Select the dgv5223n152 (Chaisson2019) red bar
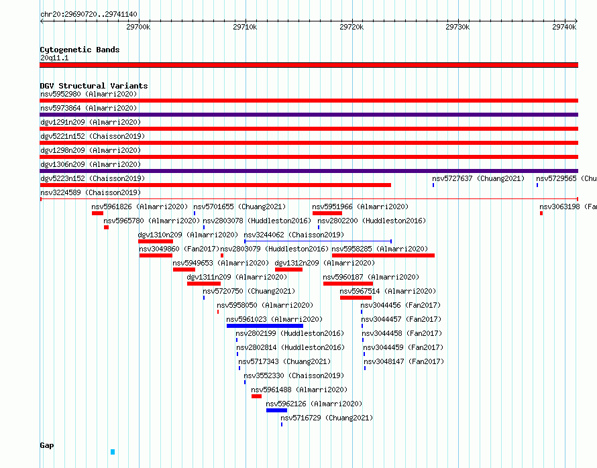The height and width of the screenshot is (468, 597). click(x=215, y=185)
